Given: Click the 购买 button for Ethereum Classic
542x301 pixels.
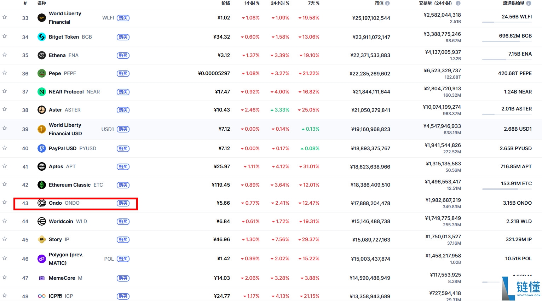Looking at the screenshot, I should pos(123,185).
